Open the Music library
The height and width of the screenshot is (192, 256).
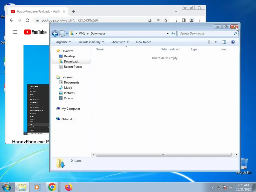pos(65,88)
